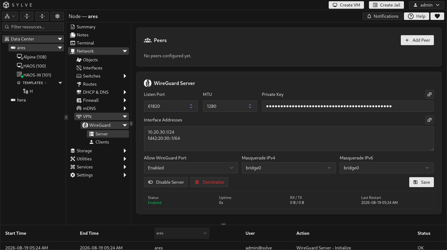Click the sidebar resize handle
The height and width of the screenshot is (250, 447).
(x=66, y=117)
